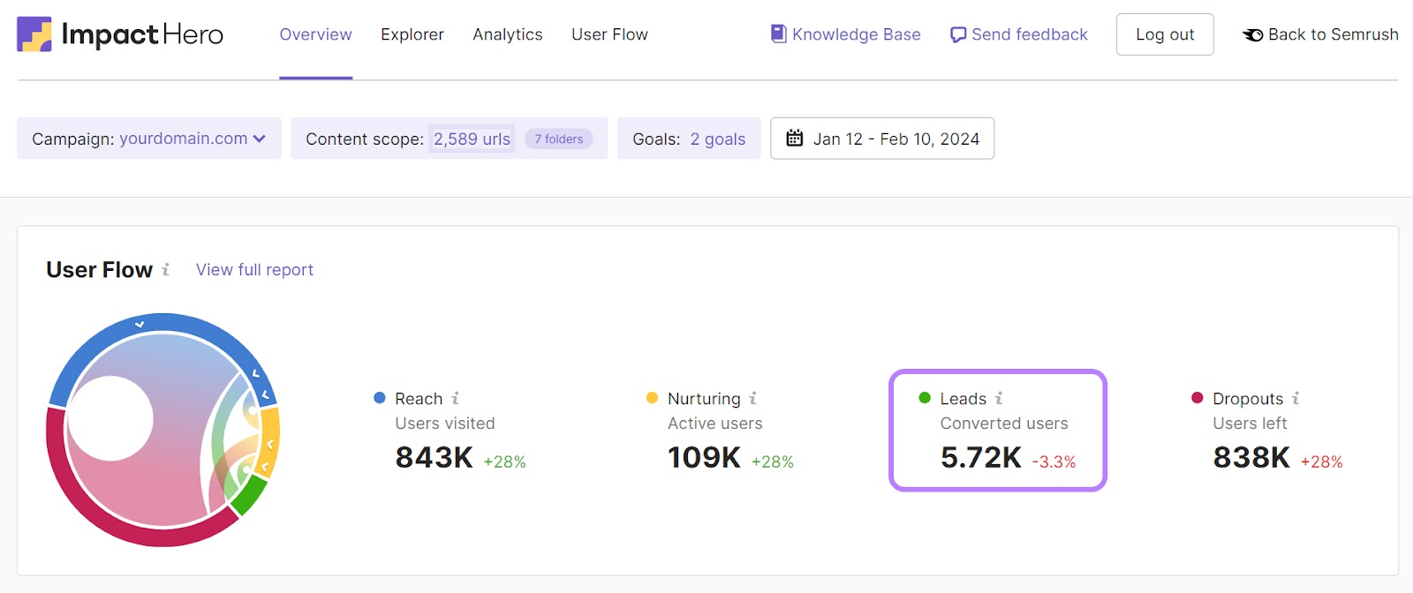
Task: Click the info icon next to Nurturing
Action: [x=752, y=399]
